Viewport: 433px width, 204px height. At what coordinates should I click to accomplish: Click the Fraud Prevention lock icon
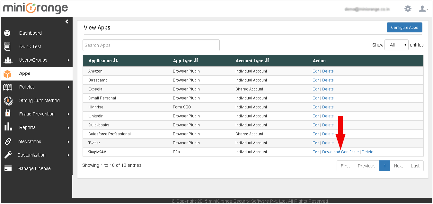click(8, 113)
